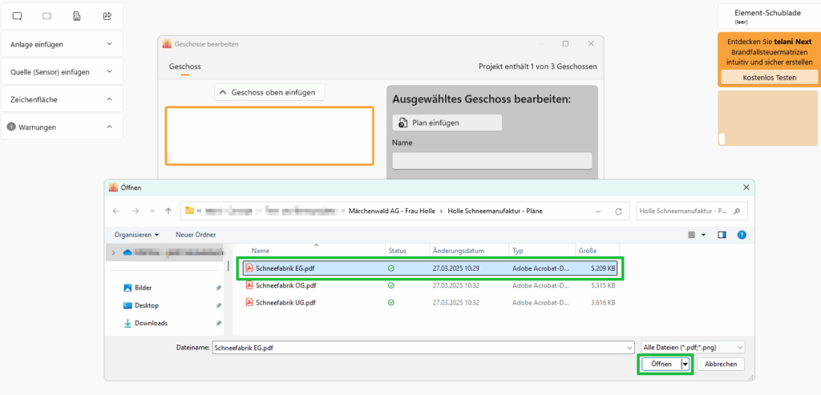821x395 pixels.
Task: Click the share/export icon in top-left toolbar
Action: click(x=107, y=16)
